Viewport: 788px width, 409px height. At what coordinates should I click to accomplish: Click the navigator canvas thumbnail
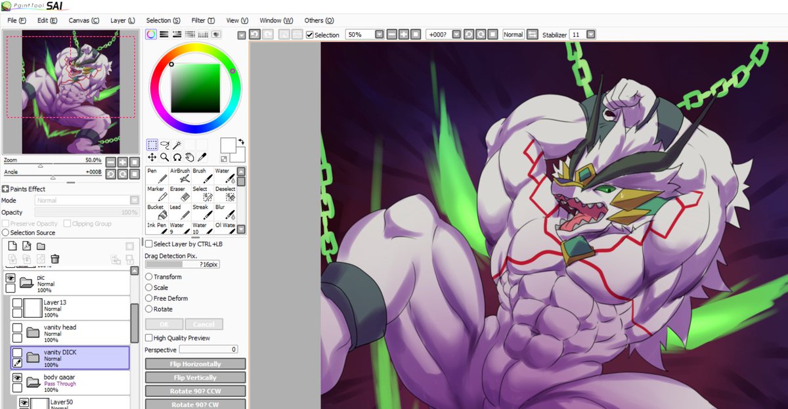pyautogui.click(x=71, y=93)
